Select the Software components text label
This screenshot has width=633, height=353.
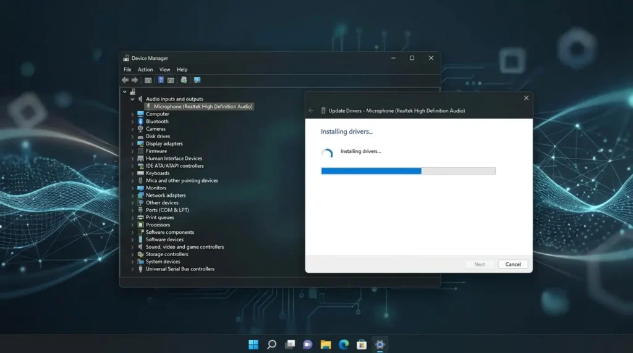point(170,232)
